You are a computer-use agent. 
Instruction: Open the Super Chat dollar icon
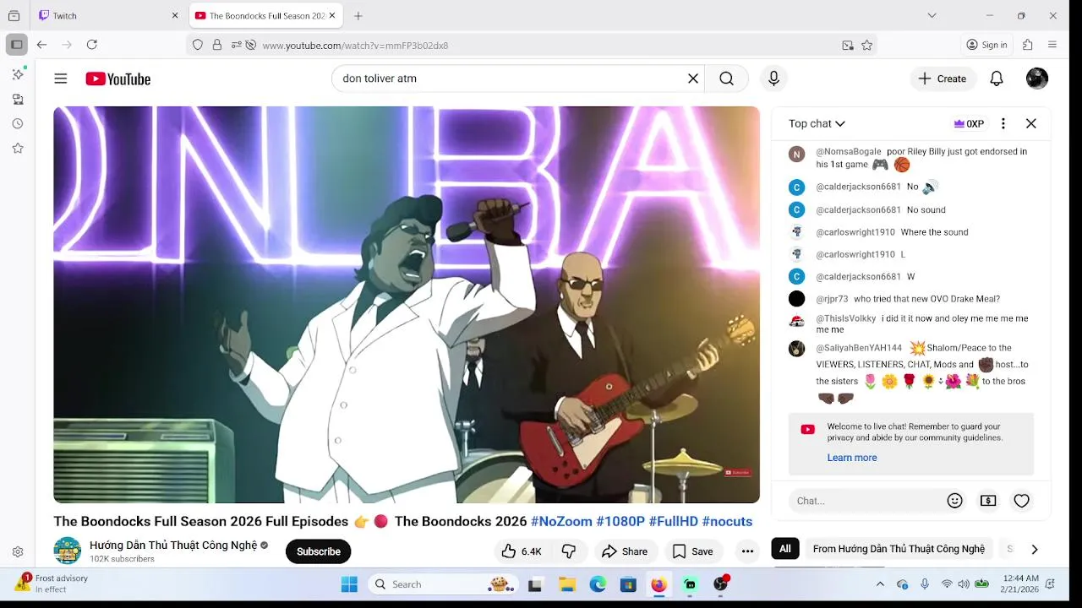click(988, 501)
